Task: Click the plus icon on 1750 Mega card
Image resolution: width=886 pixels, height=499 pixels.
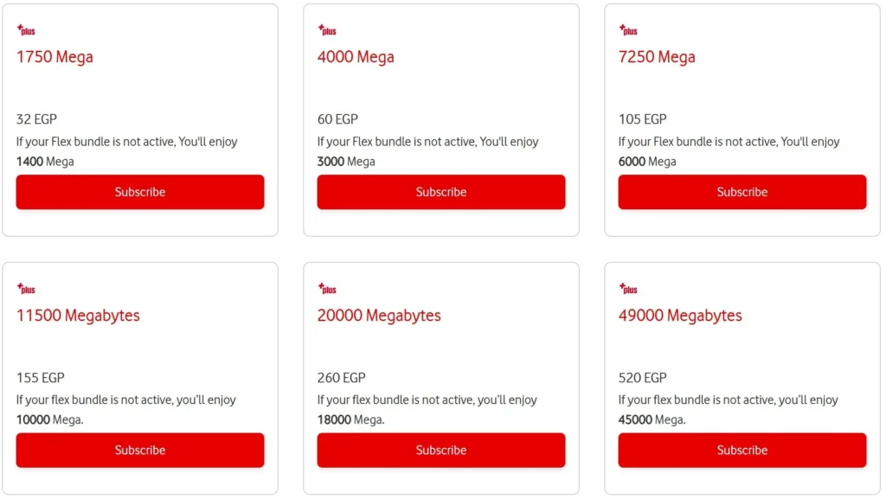Action: pos(26,30)
